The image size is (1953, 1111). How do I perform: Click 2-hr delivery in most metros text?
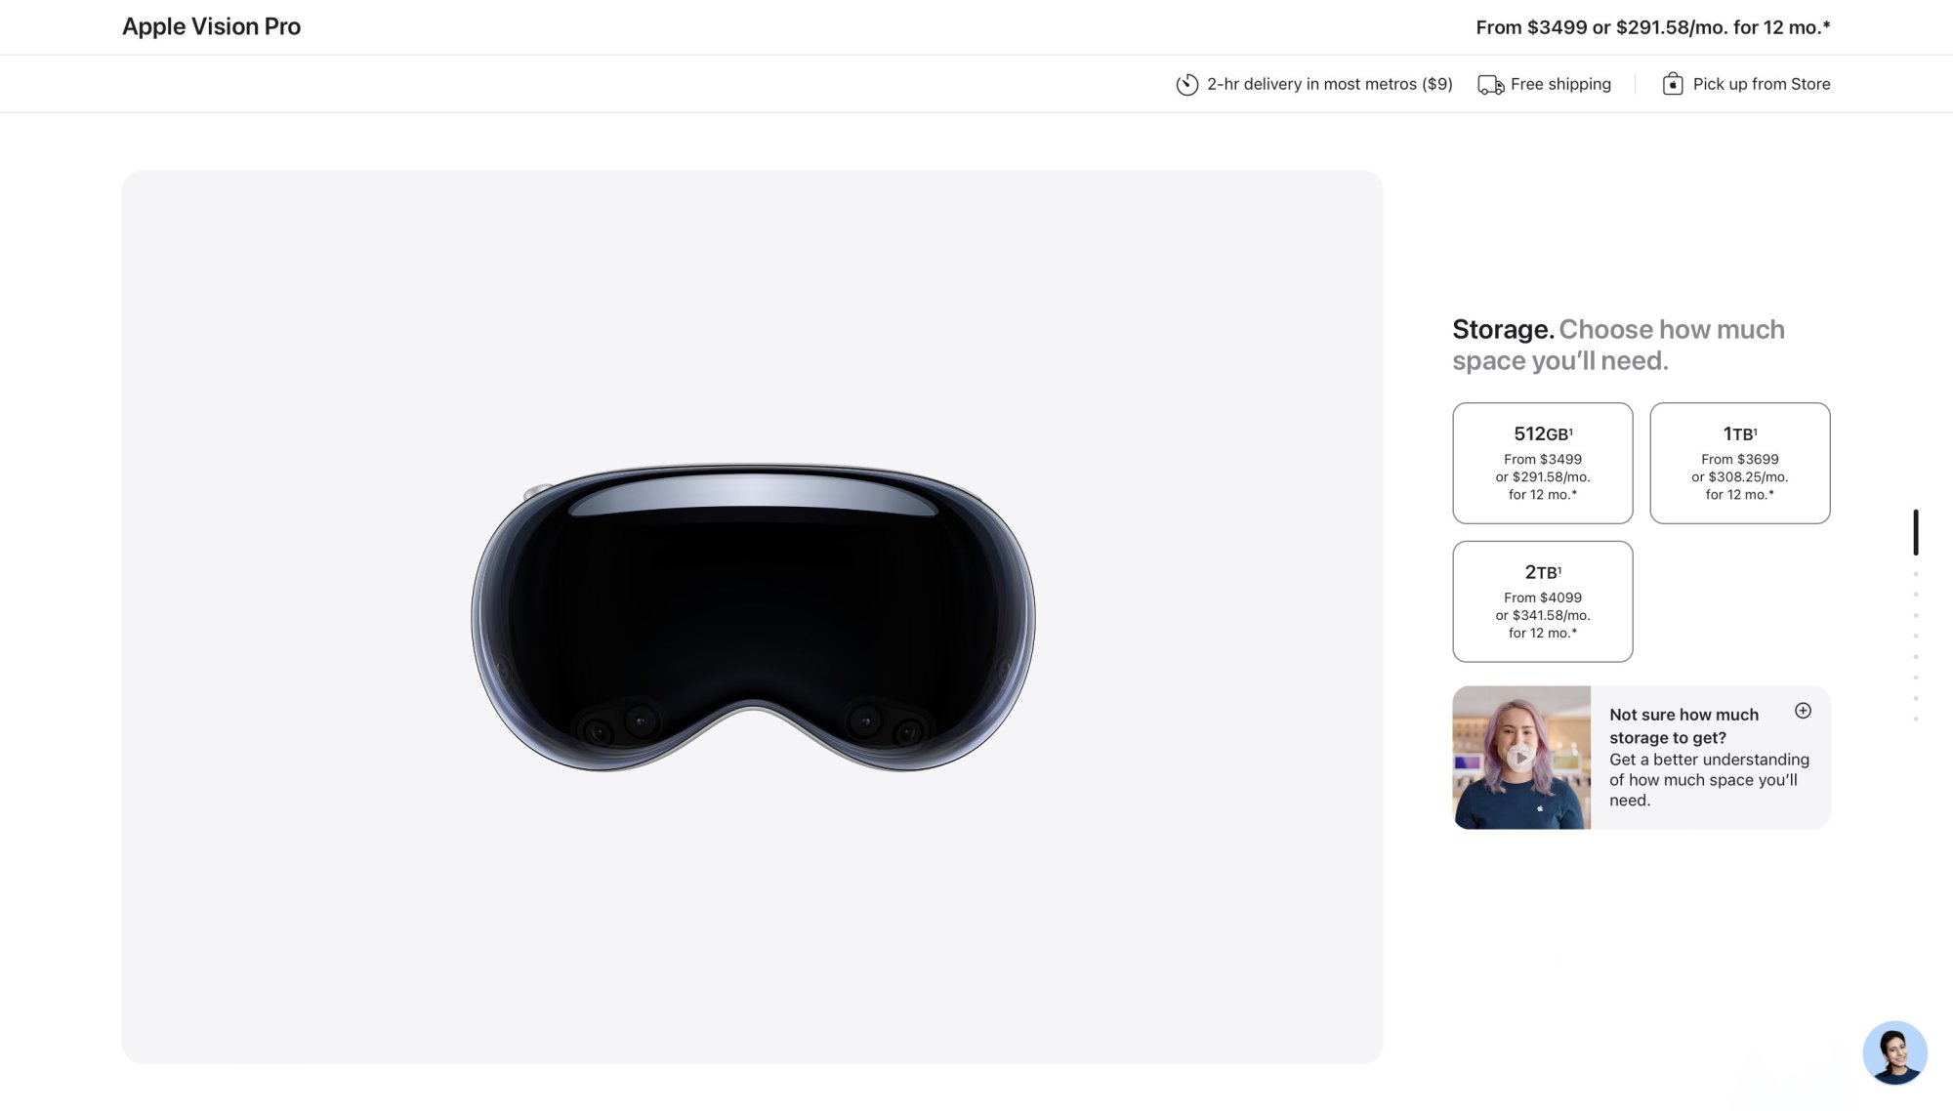(1329, 84)
